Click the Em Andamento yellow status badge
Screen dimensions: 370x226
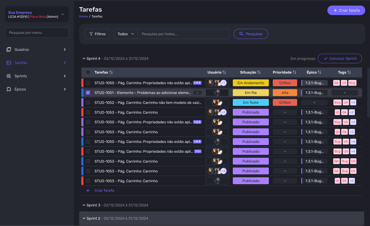251,83
